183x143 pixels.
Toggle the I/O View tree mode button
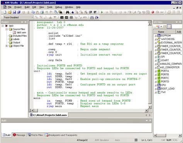coord(165,27)
